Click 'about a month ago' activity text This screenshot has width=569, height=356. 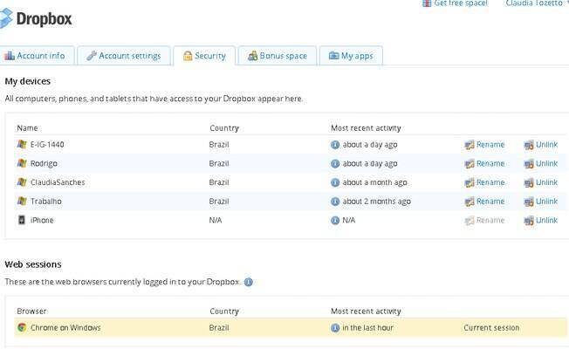pyautogui.click(x=375, y=182)
